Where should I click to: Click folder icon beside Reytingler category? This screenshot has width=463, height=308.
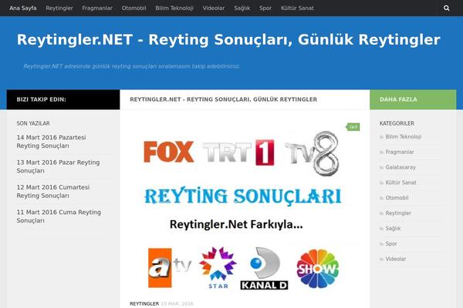click(381, 213)
